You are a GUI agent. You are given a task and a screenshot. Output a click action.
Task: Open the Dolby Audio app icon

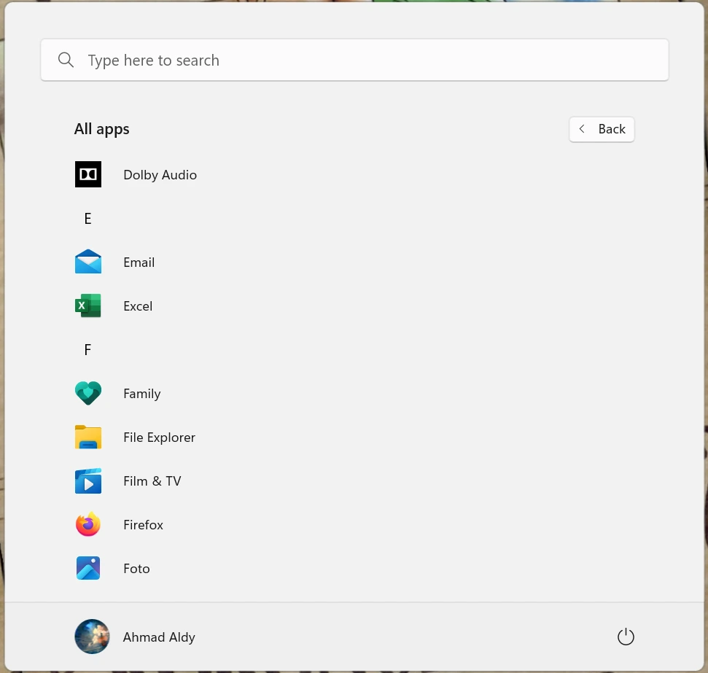88,174
